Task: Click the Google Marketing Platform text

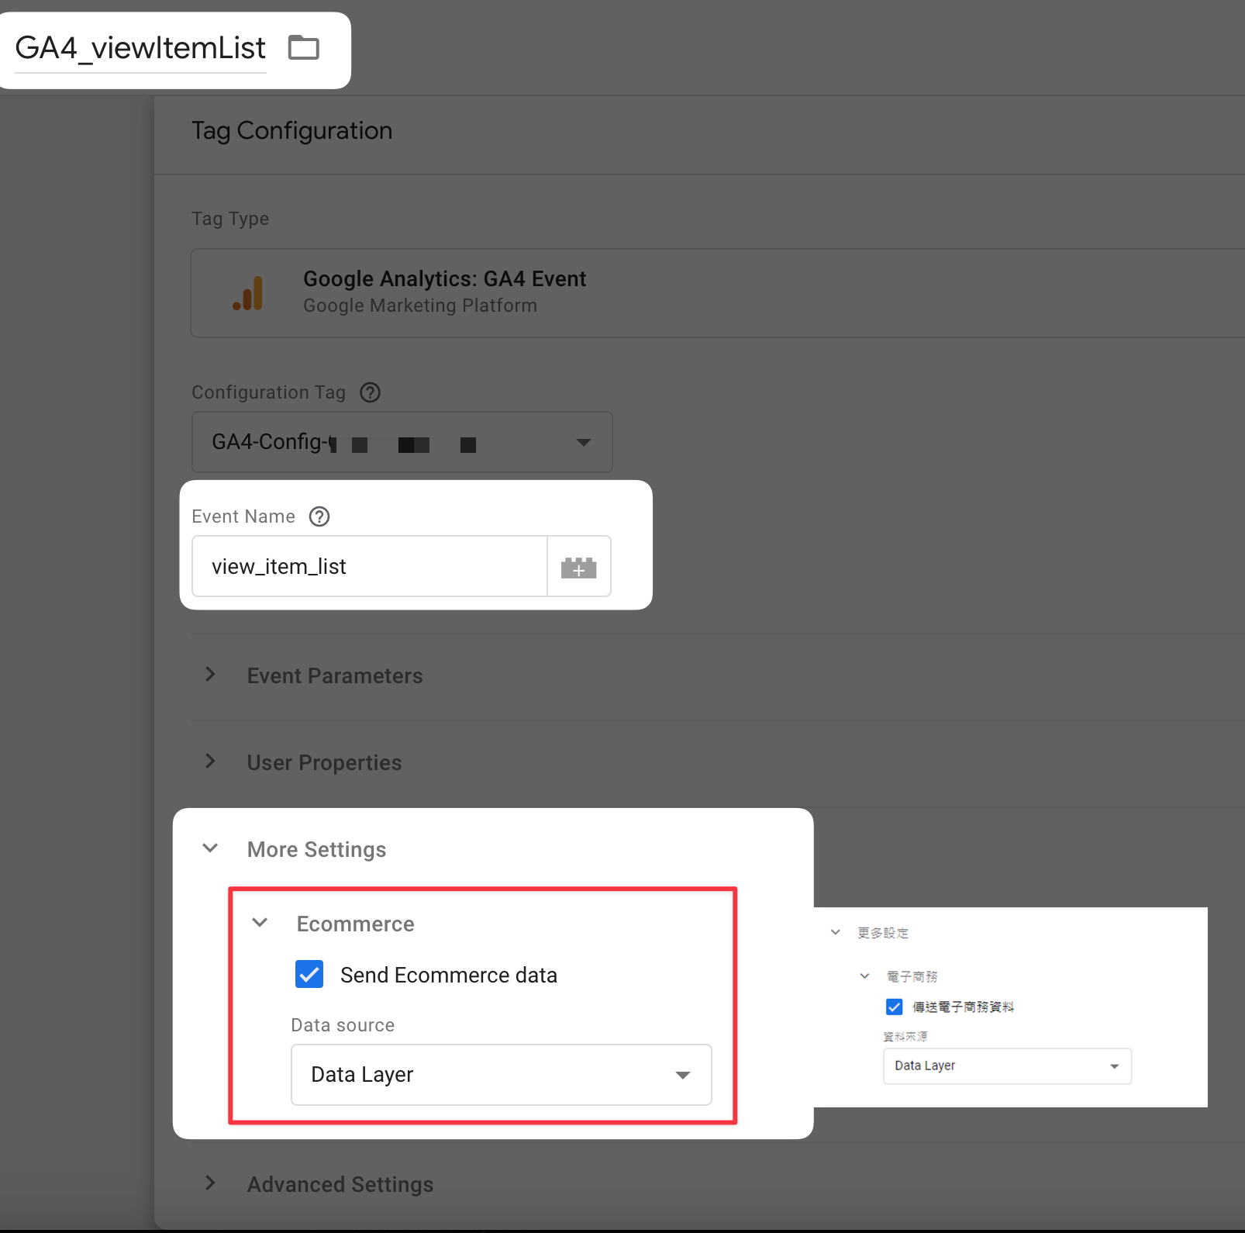Action: pos(420,306)
